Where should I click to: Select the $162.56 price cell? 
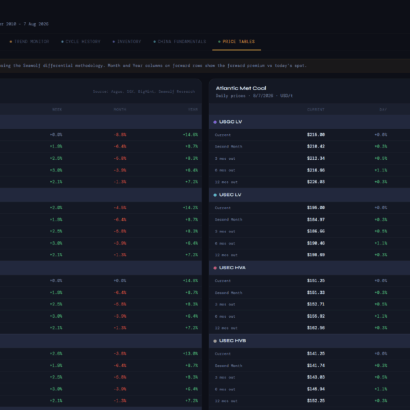point(316,327)
